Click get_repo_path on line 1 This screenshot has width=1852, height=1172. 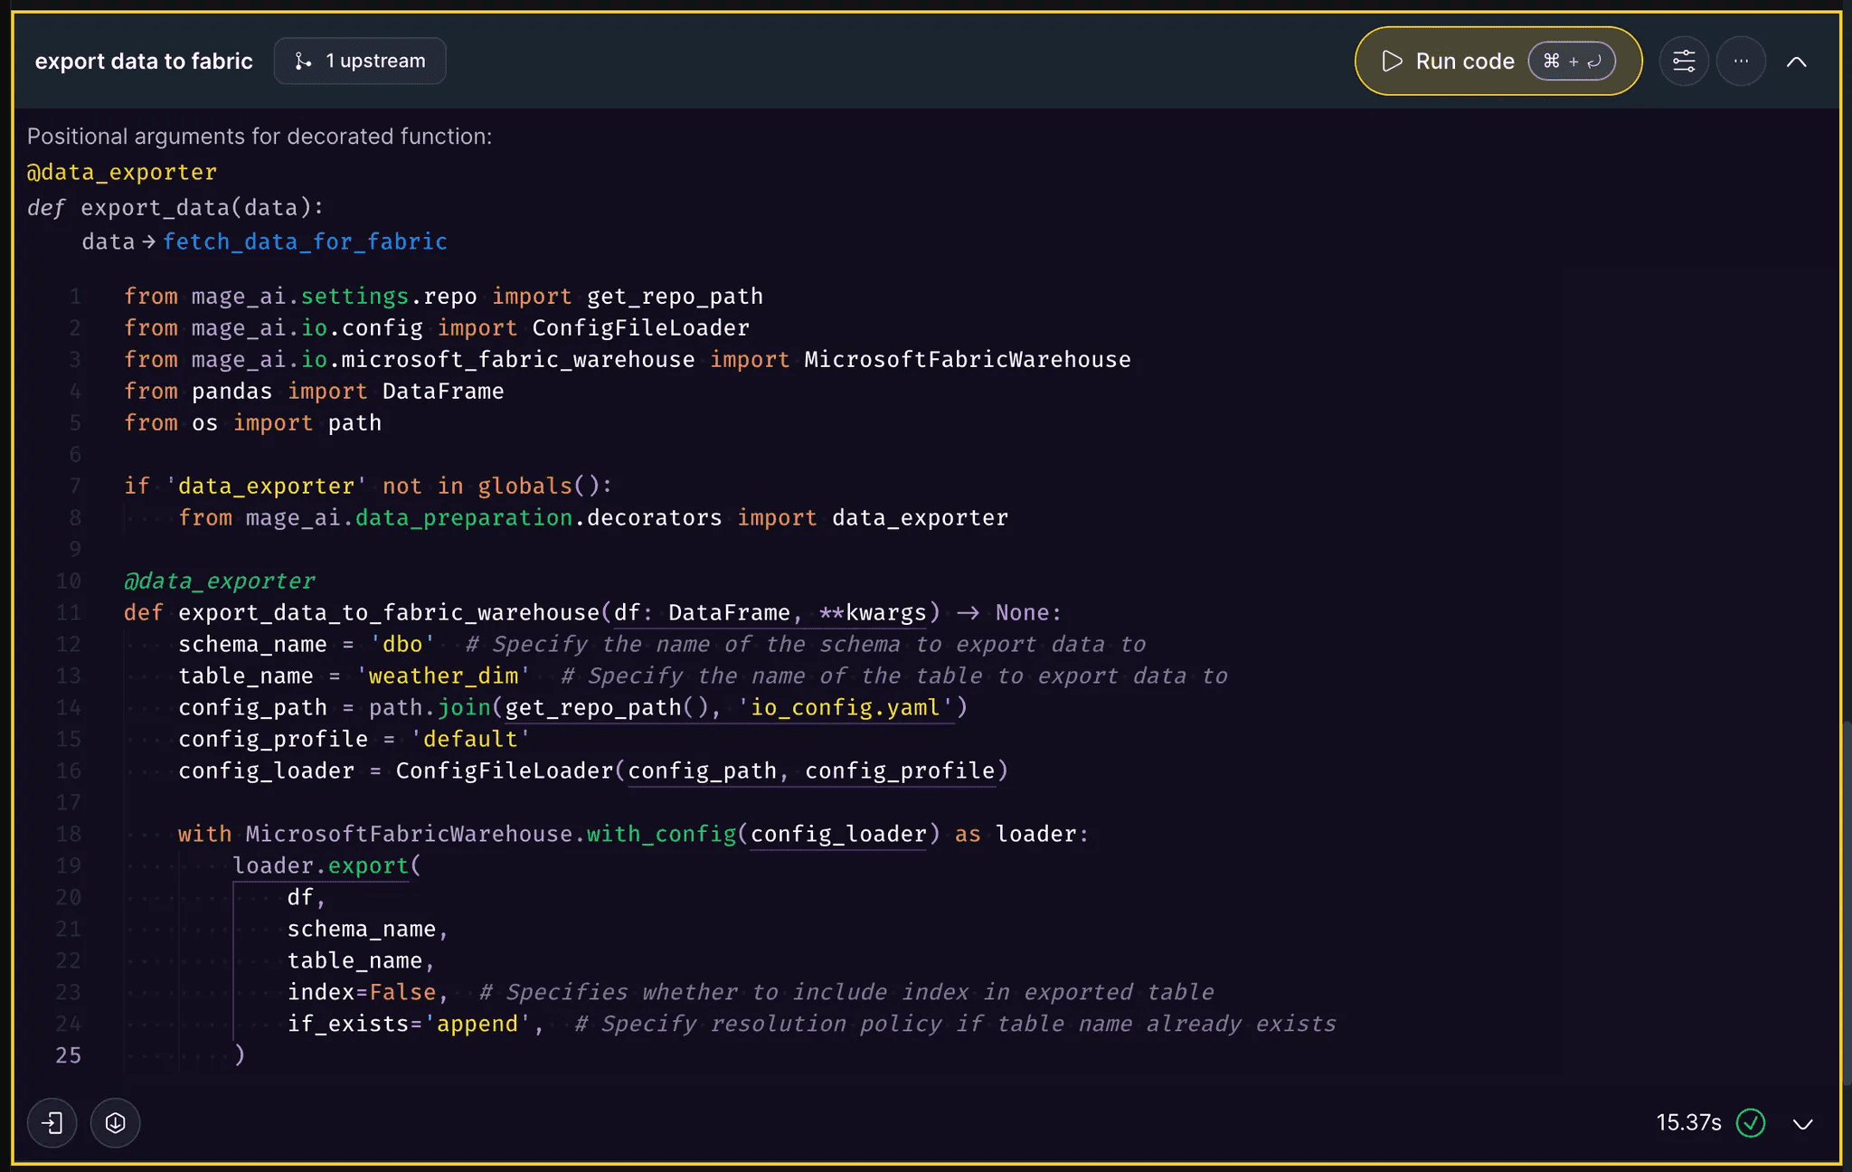coord(675,296)
